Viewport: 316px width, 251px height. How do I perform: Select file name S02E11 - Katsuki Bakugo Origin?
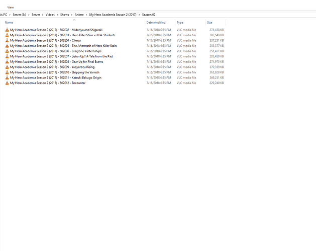pos(56,77)
